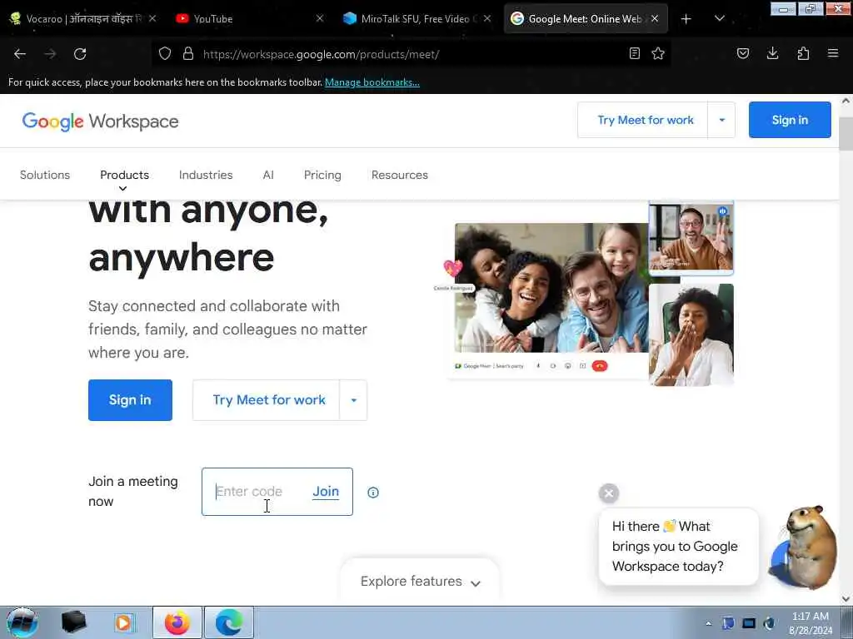Open the media player taskbar icon
Image resolution: width=853 pixels, height=639 pixels.
124,622
